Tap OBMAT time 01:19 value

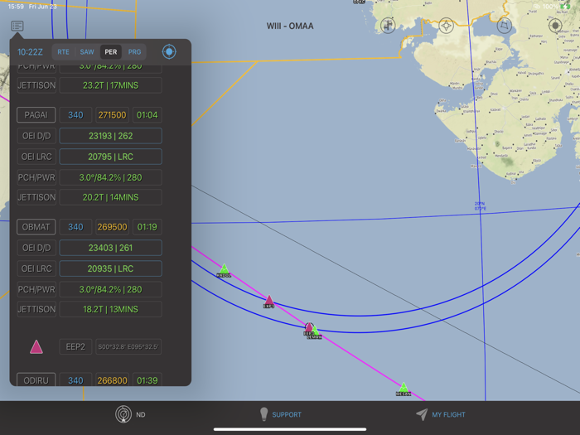(x=147, y=227)
